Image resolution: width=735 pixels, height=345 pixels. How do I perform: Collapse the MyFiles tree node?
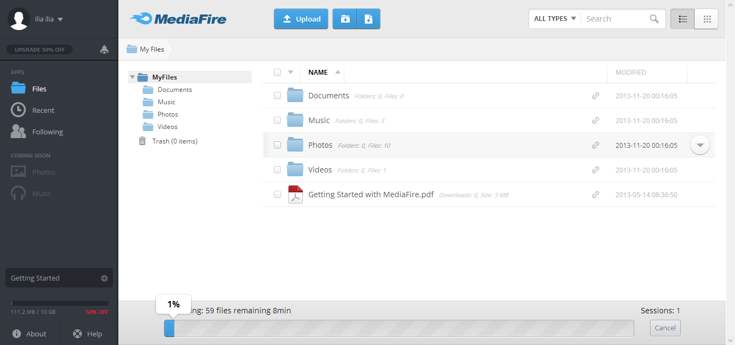(132, 77)
